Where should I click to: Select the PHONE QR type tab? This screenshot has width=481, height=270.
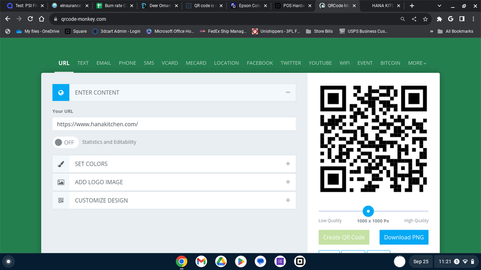click(x=127, y=63)
